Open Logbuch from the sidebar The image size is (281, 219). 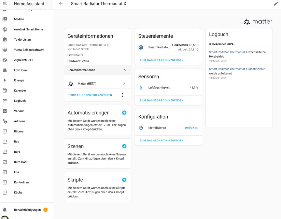point(5,100)
